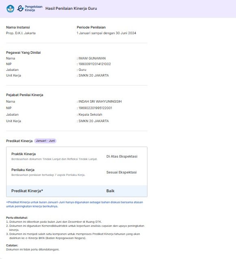236x259 pixels.
Task: Click Prop. D.K.I. Jakarta institution name
Action: tap(21, 33)
